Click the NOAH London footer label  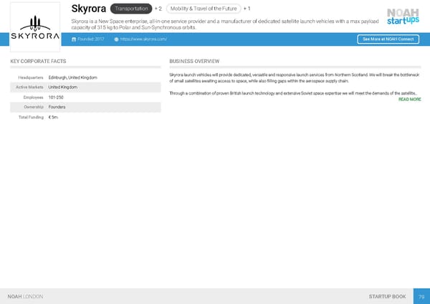click(x=25, y=296)
